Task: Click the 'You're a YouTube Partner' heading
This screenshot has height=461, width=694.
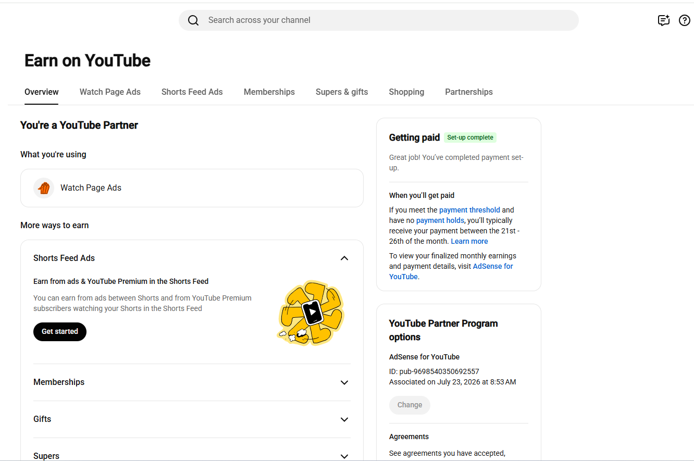Action: [79, 125]
